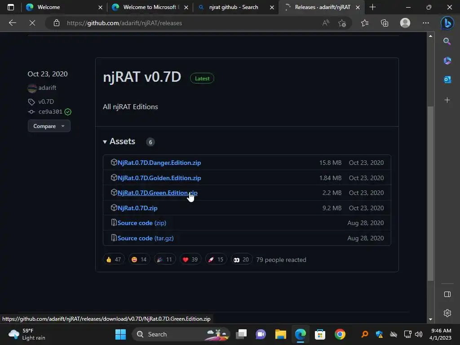The width and height of the screenshot is (460, 345).
Task: Open Microsoft 365 in the sidebar
Action: (x=447, y=61)
